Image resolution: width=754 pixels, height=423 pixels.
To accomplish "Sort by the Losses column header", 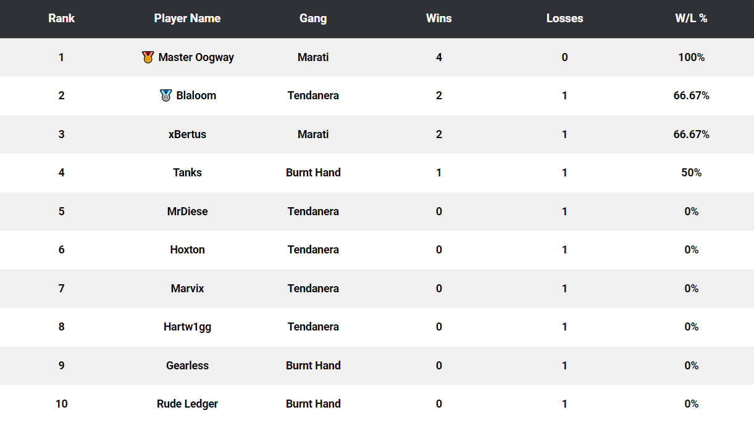I will pyautogui.click(x=564, y=18).
